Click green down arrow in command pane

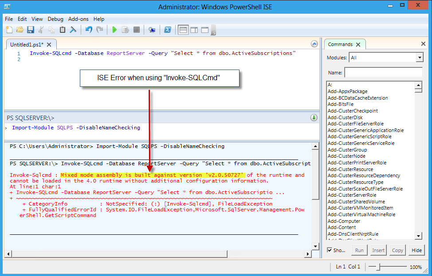point(314,117)
